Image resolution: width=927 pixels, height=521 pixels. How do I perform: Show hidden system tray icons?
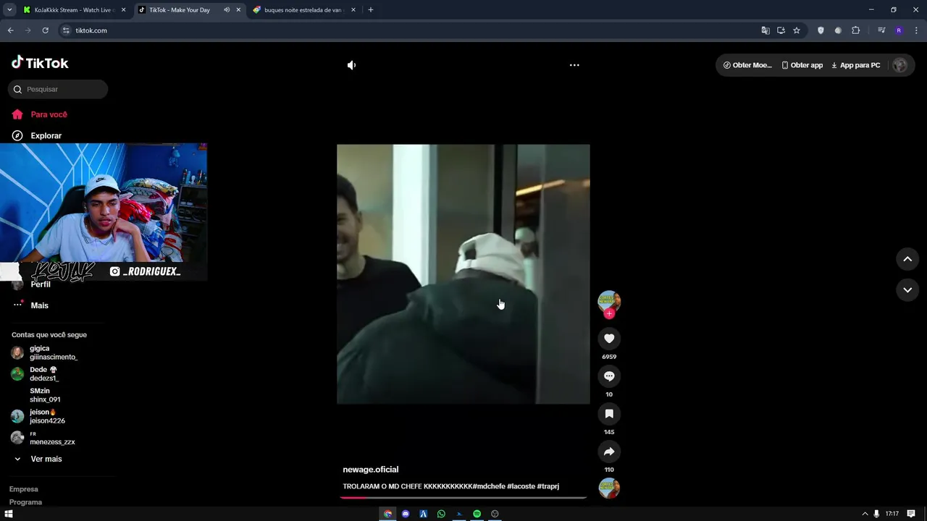pyautogui.click(x=865, y=514)
